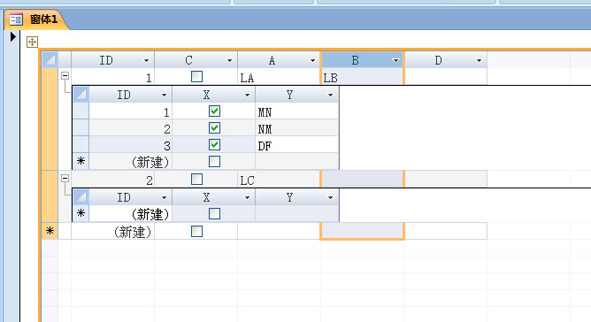Screen dimensions: 591x322
Task: Click row selector of NM record
Action: click(x=81, y=128)
